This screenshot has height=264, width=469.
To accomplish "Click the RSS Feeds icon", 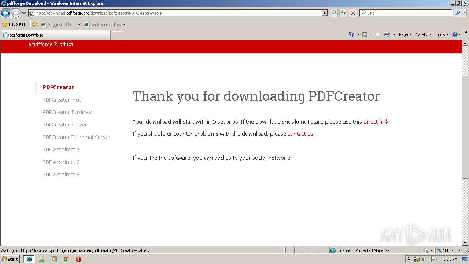I will tap(365, 34).
